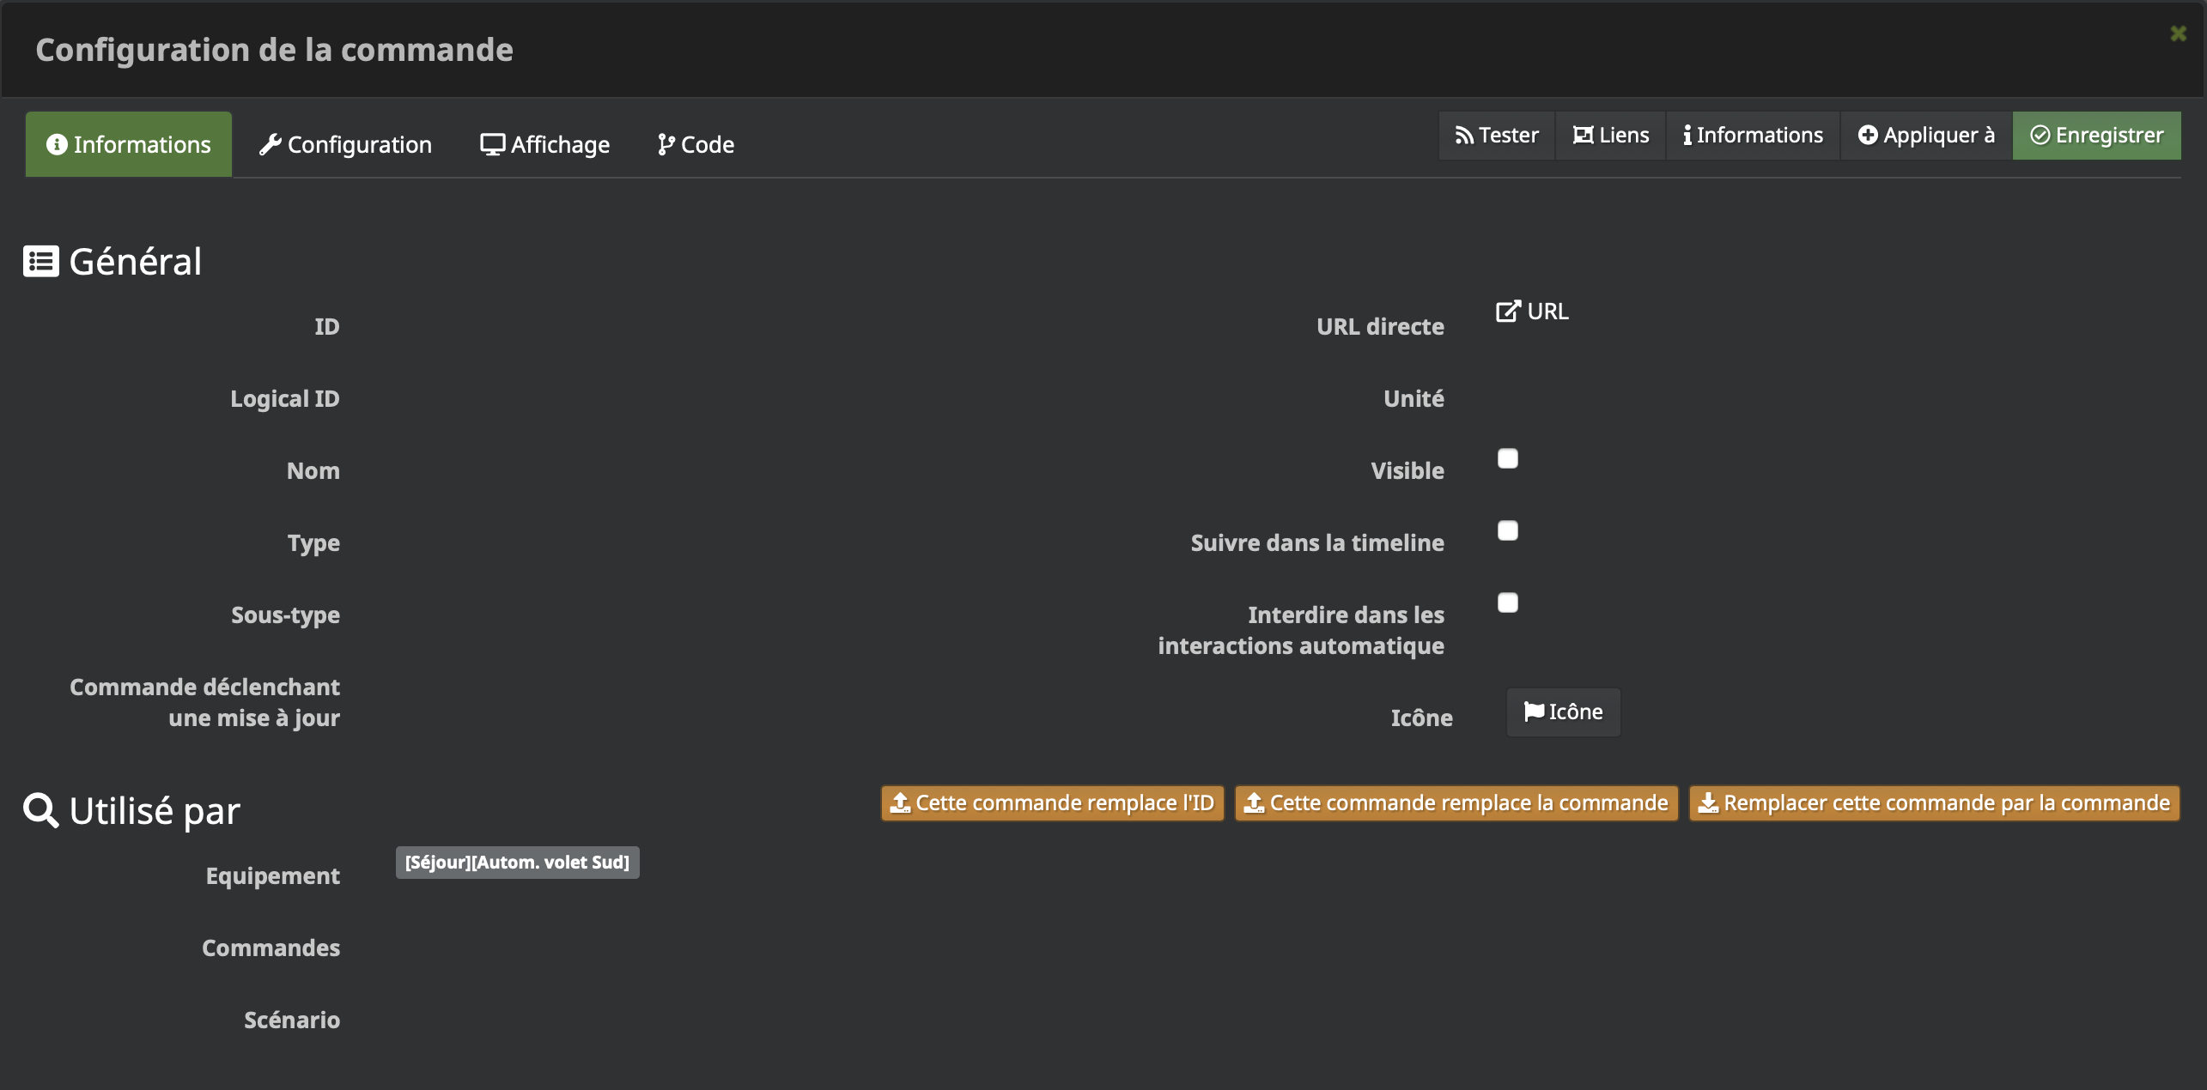Screen dimensions: 2207x1090
Task: Open the Informations tab
Action: point(129,144)
